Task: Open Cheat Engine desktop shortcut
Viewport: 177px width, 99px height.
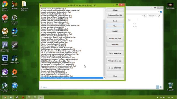Action: coord(15,59)
